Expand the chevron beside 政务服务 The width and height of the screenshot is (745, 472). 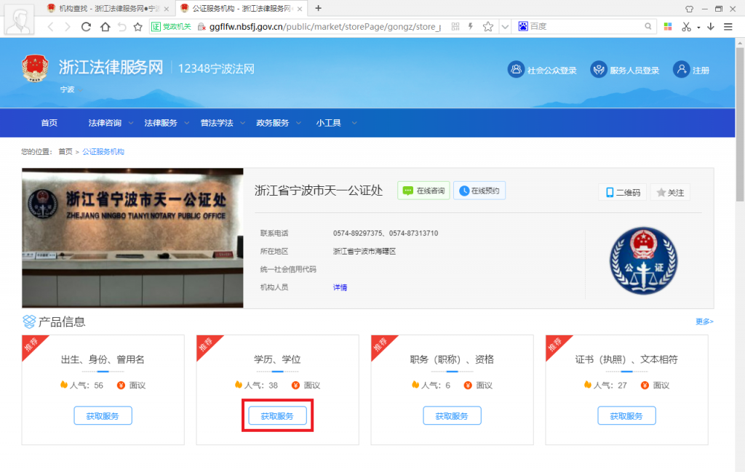pos(299,123)
